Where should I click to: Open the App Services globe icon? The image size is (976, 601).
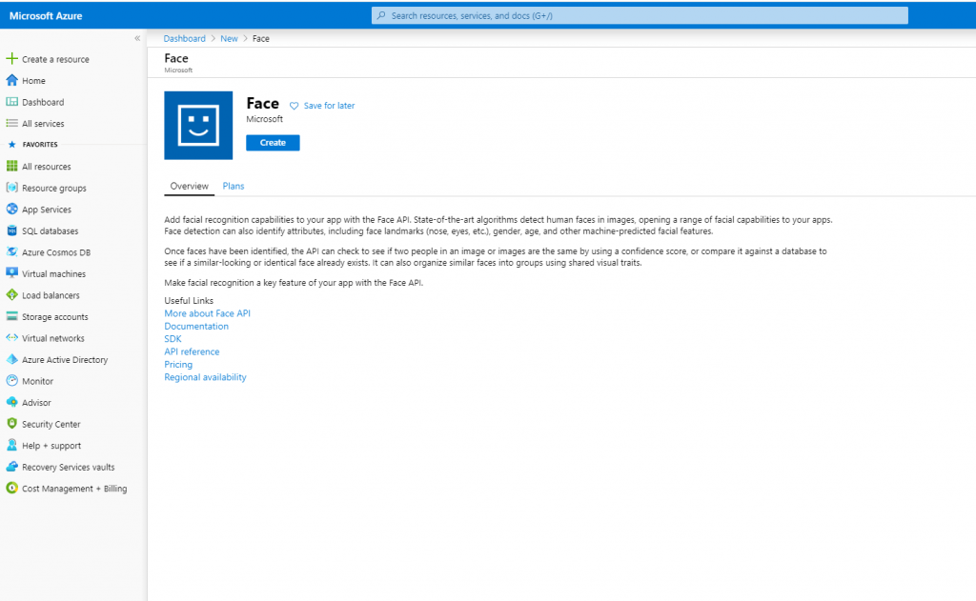(x=11, y=209)
